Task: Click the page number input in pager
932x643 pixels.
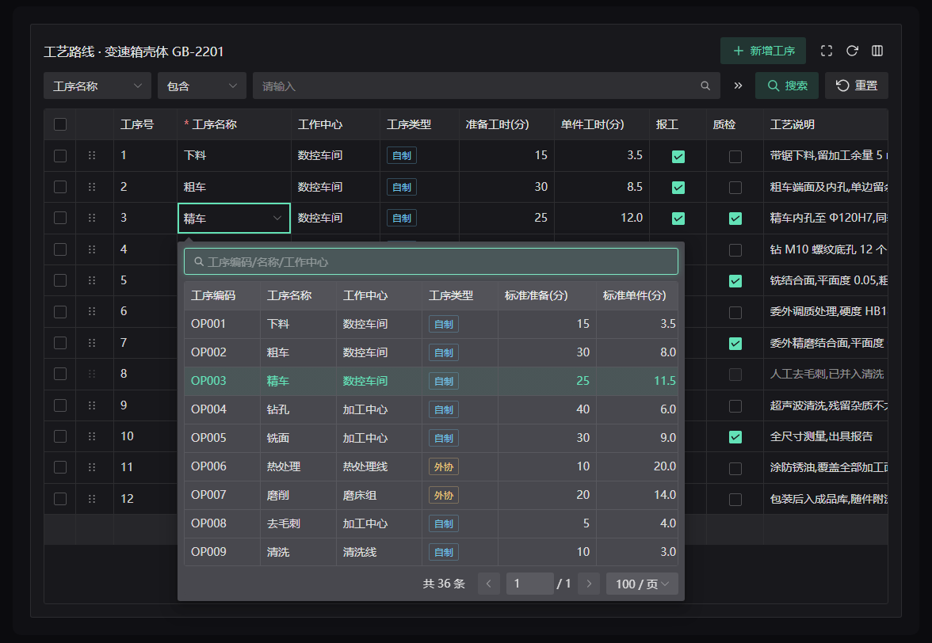Action: [529, 584]
